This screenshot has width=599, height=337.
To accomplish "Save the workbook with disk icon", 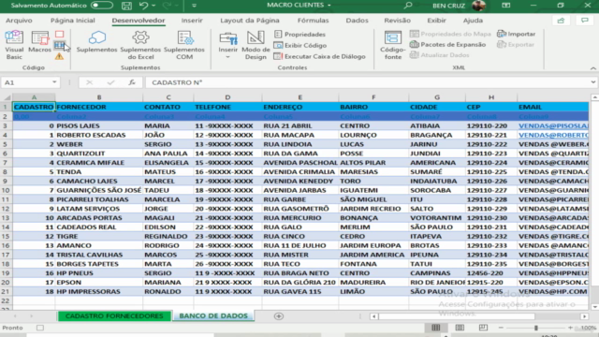I will [126, 6].
